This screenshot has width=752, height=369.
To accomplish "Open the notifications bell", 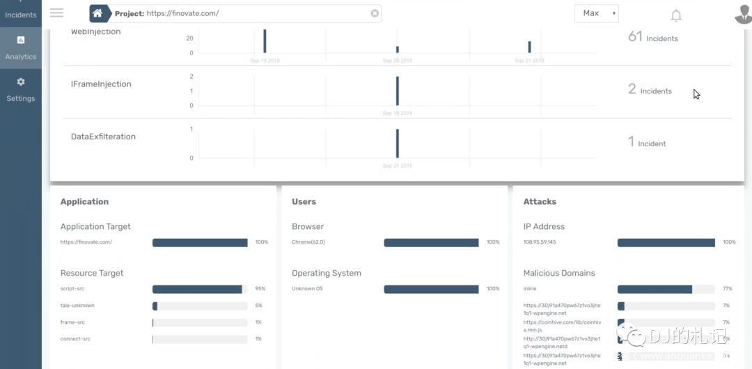I will pyautogui.click(x=675, y=15).
